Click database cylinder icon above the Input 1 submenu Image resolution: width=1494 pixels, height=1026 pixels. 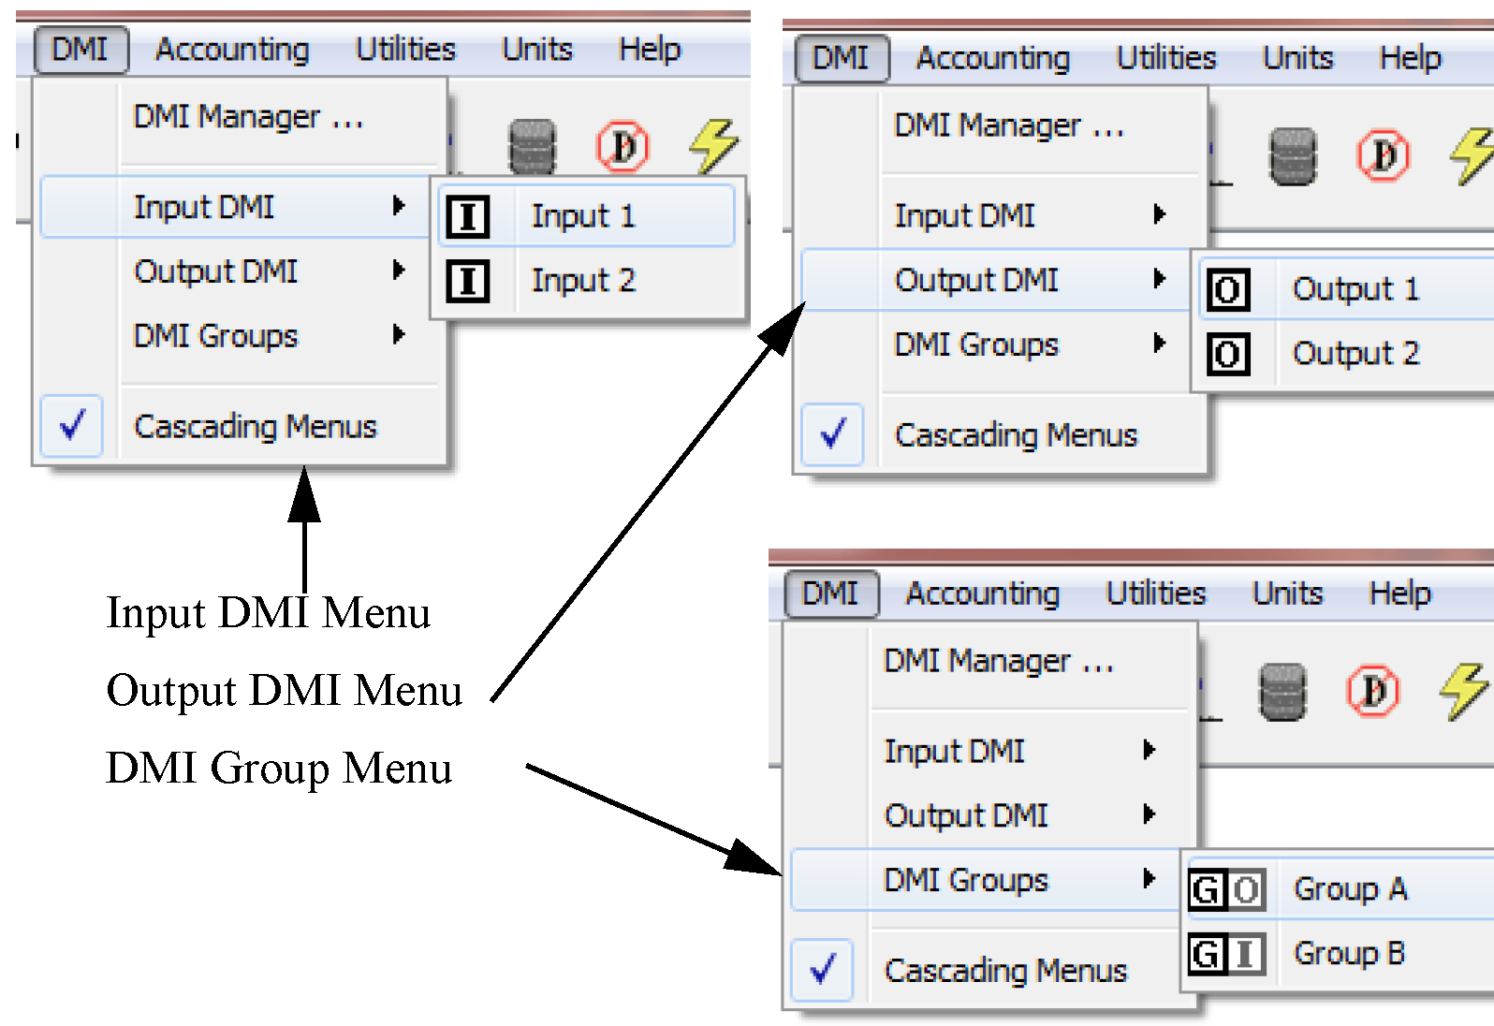[532, 147]
